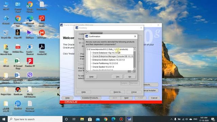Image resolution: width=217 pixels, height=122 pixels.
Task: Click Help button in Inventory window
Action: pyautogui.click(x=83, y=92)
